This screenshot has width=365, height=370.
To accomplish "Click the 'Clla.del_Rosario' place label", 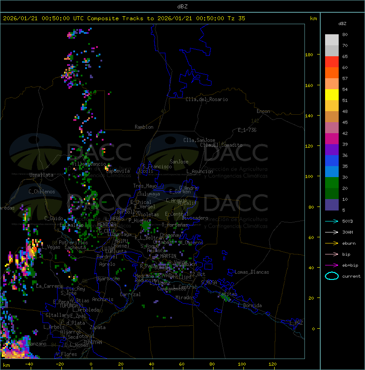I will [x=207, y=99].
